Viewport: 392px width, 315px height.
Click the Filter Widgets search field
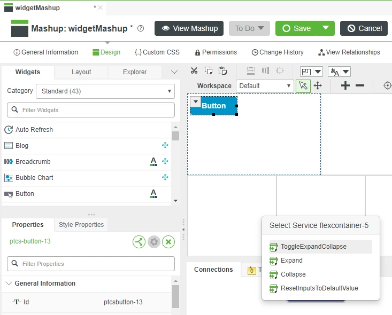(91, 110)
